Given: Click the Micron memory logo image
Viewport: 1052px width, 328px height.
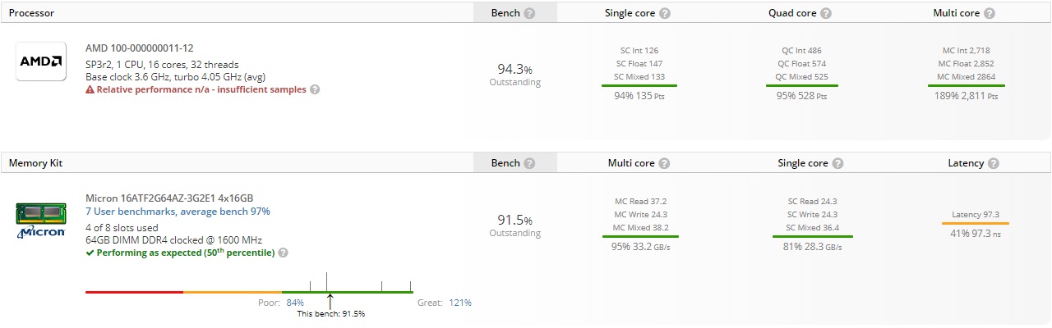Looking at the screenshot, I should point(41,220).
